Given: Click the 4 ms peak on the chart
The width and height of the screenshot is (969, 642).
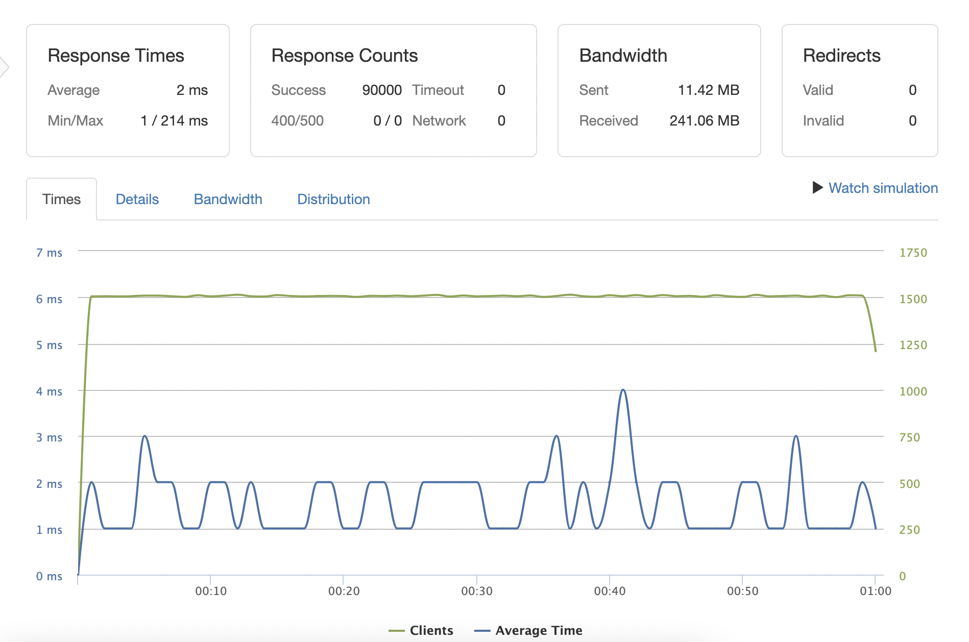Looking at the screenshot, I should (623, 390).
